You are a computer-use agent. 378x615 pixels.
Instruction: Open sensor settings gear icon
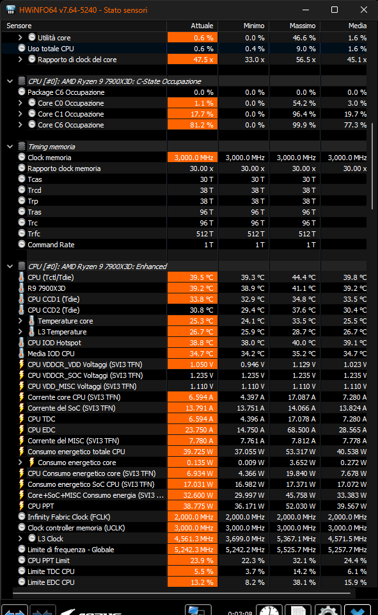click(x=327, y=611)
